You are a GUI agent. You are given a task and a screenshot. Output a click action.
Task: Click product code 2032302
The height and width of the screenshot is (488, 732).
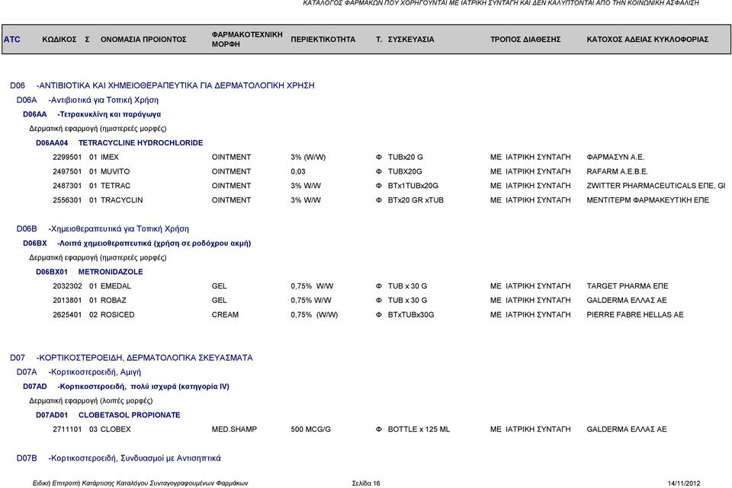click(67, 286)
